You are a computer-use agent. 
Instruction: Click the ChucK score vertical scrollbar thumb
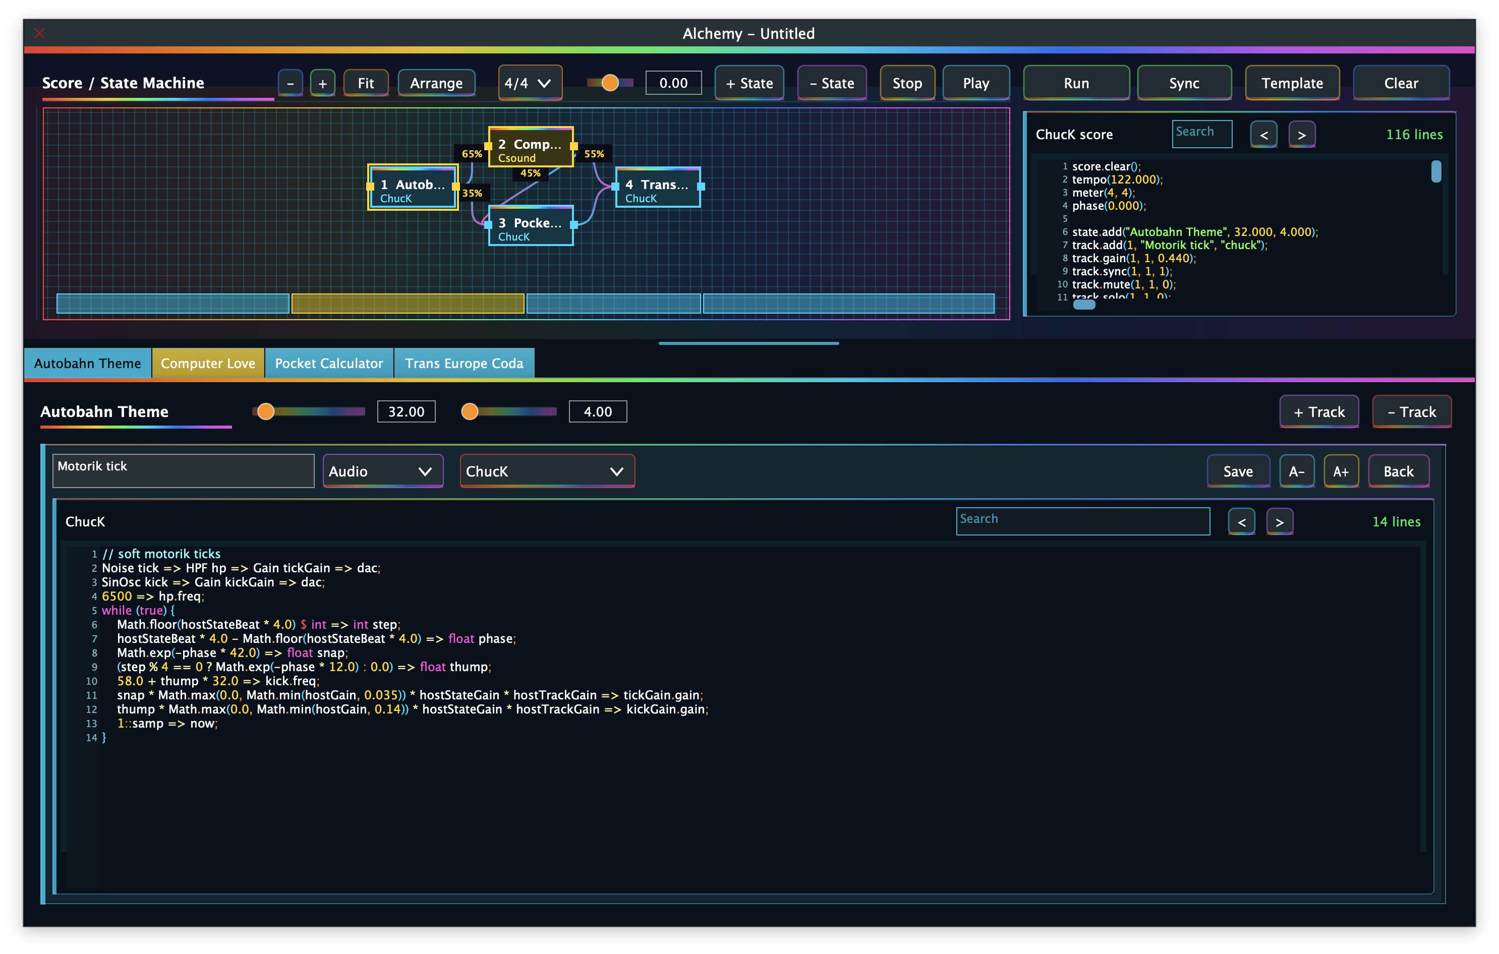(x=1435, y=172)
